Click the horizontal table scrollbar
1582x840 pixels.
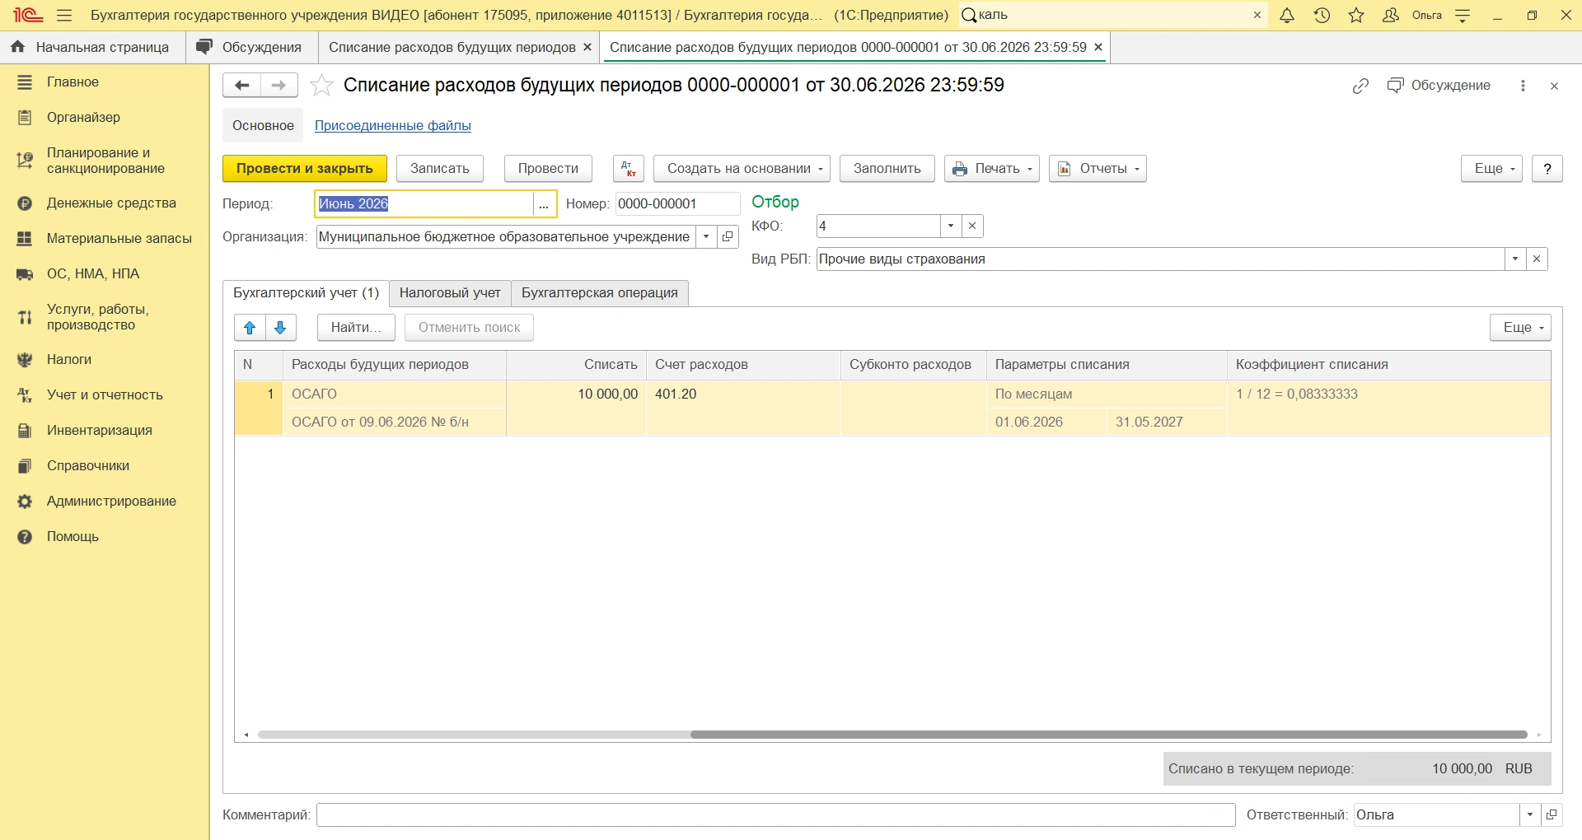coord(1108,735)
